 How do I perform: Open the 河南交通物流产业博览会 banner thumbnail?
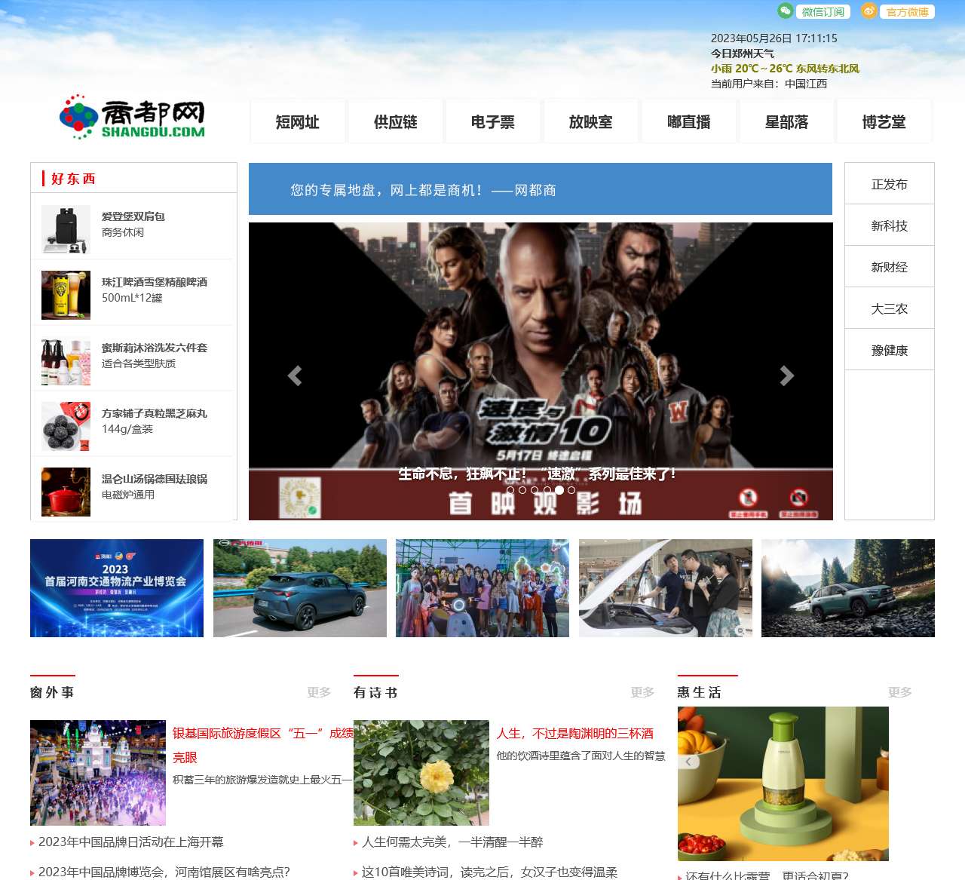pos(117,588)
